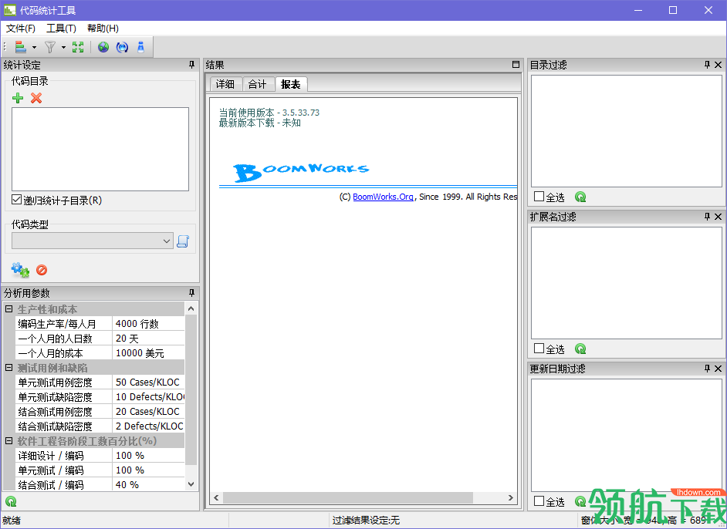727x529 pixels.
Task: Click the green expand arrows toolbar icon
Action: click(78, 47)
